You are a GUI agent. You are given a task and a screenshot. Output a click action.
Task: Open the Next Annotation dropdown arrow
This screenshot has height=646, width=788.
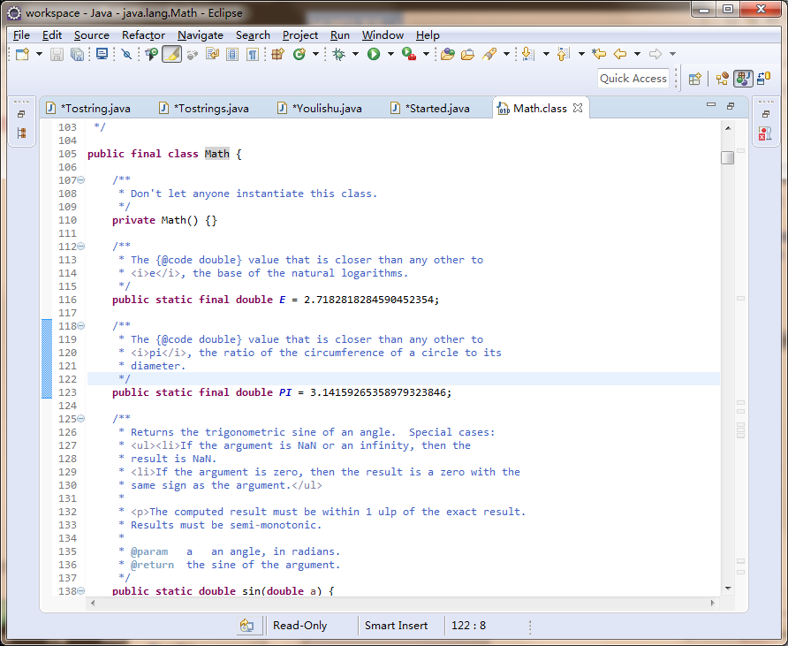(546, 54)
